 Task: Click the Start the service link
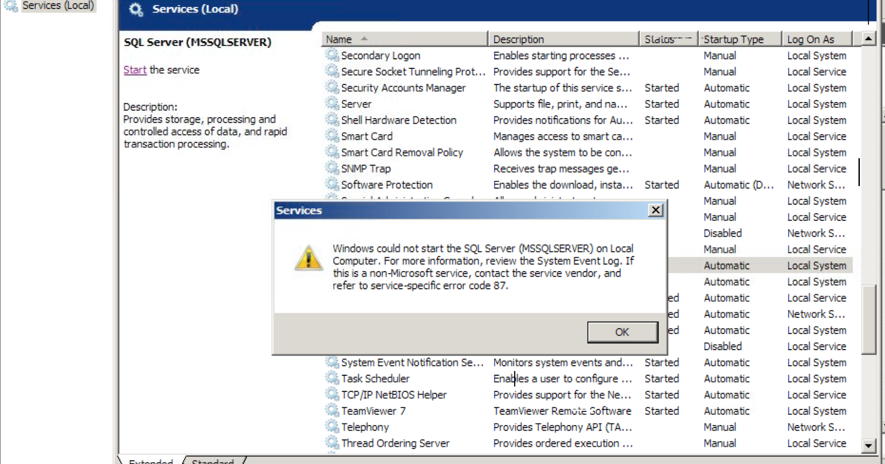[135, 70]
